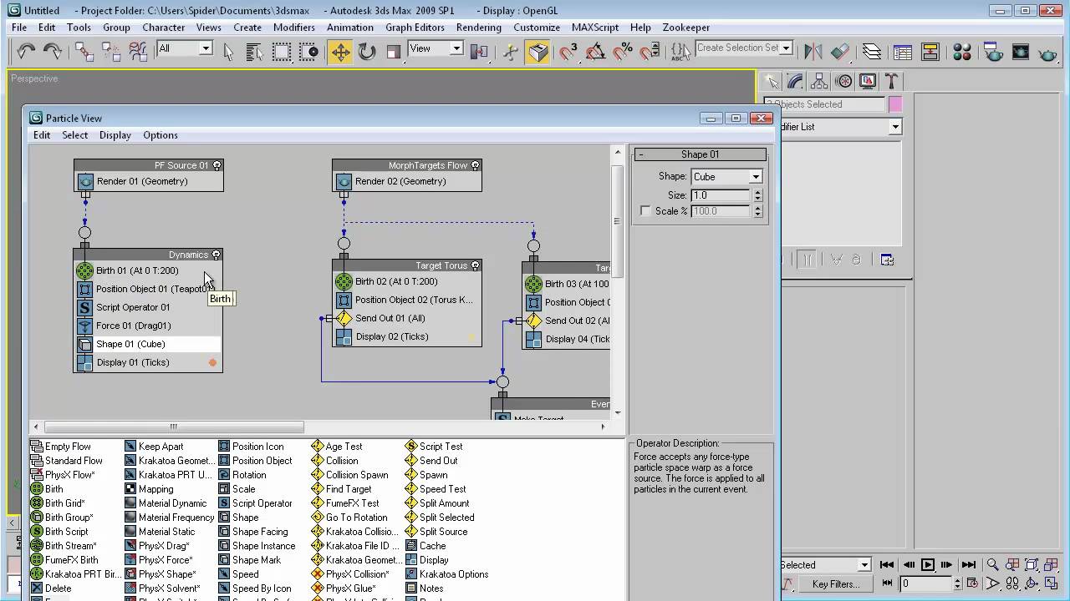Open the Layer Manager icon
This screenshot has width=1070, height=601.
(872, 52)
